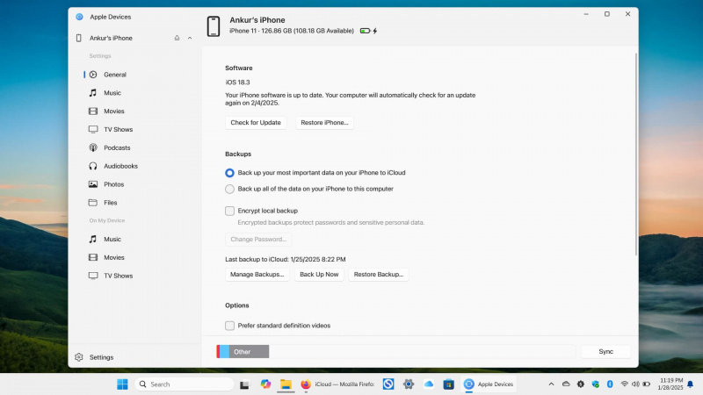Click the OneDrive cloud tray icon

click(566, 384)
